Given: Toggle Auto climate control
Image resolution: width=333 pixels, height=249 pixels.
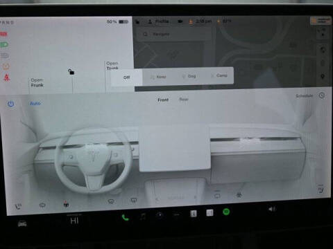Looking at the screenshot, I should coord(35,103).
